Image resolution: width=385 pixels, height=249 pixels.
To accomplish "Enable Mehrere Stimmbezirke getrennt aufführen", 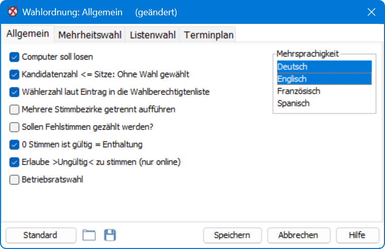I will coord(14,109).
